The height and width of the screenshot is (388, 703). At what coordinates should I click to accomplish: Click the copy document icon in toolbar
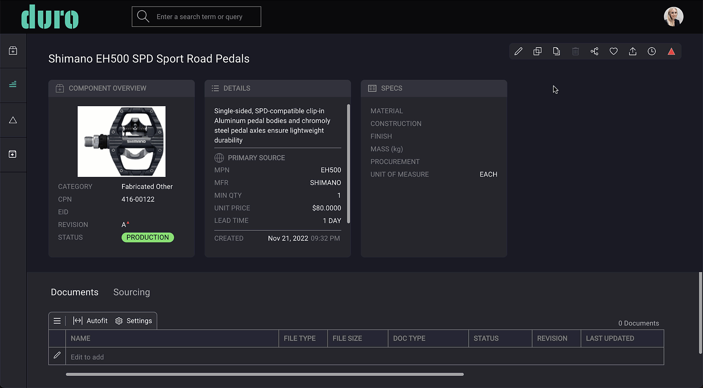556,51
